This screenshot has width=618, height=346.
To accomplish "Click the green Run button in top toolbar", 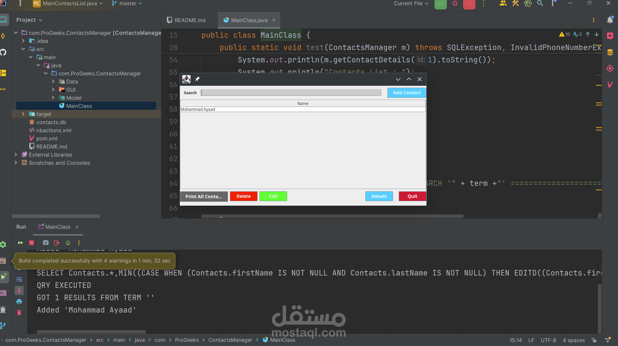I will (441, 4).
